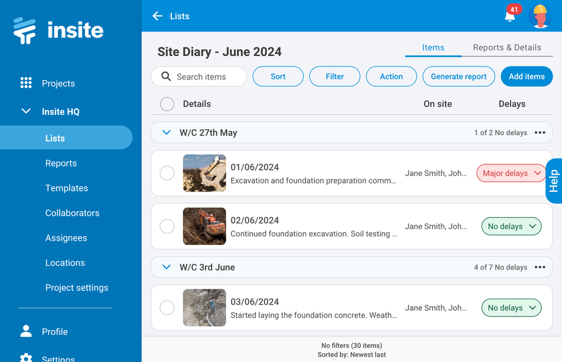Viewport: 562px width, 362px height.
Task: Open the notifications bell icon
Action: 510,17
